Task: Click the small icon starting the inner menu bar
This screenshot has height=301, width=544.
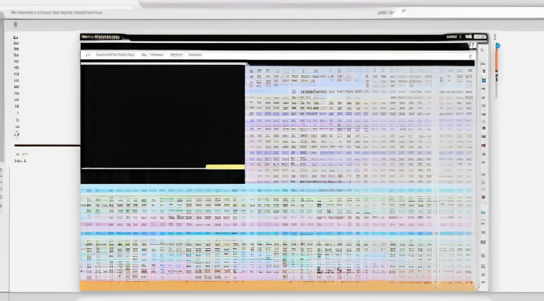Action: [87, 55]
